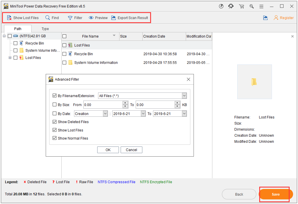Check Lost Files row checkbox in list
Viewport: 298px width, 204px height.
click(x=65, y=45)
